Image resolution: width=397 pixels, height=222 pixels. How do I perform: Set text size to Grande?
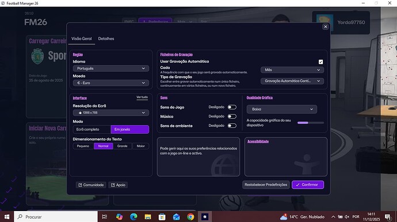click(123, 146)
